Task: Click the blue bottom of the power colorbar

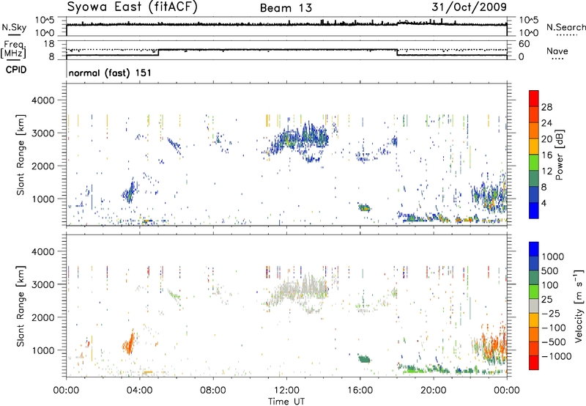Action: (x=534, y=210)
